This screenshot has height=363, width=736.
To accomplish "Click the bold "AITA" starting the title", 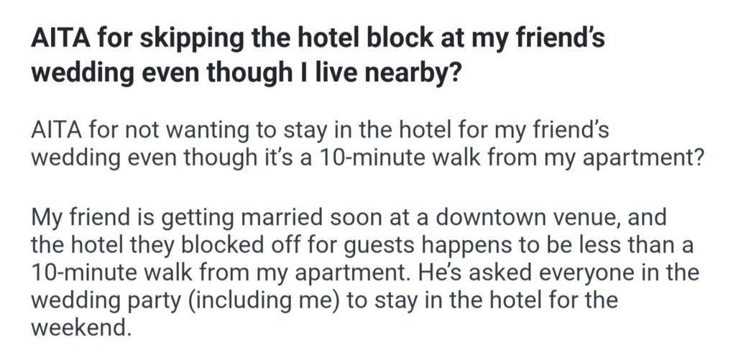I will [59, 37].
